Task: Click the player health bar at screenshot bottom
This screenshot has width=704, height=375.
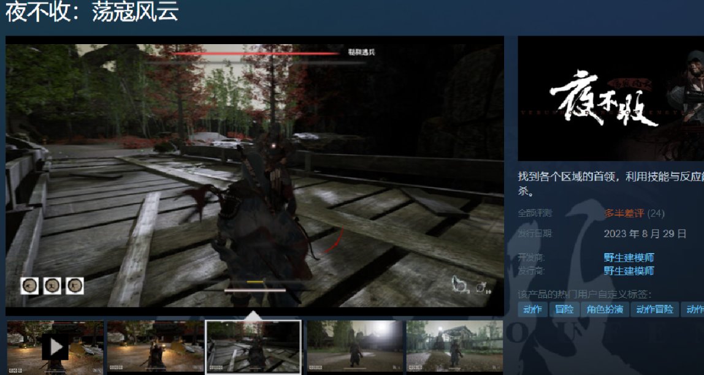Action: tap(255, 290)
